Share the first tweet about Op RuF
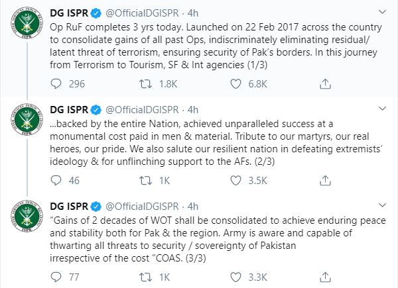Viewport: 398px width, 288px height. (x=325, y=84)
